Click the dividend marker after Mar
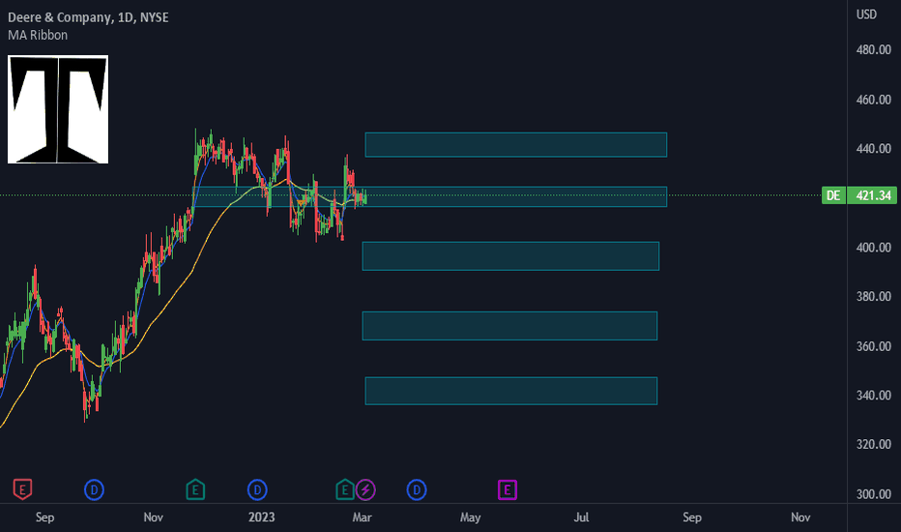901x532 pixels. [x=417, y=490]
